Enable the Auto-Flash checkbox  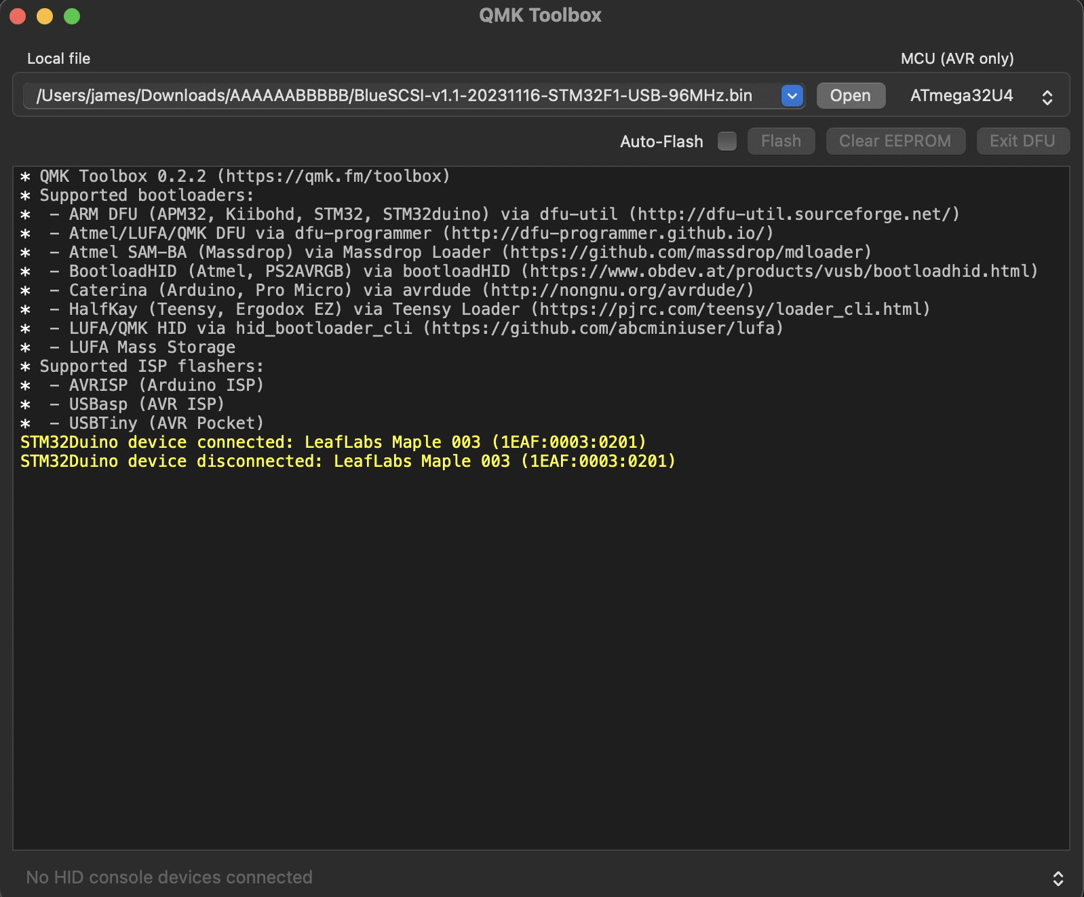(727, 141)
